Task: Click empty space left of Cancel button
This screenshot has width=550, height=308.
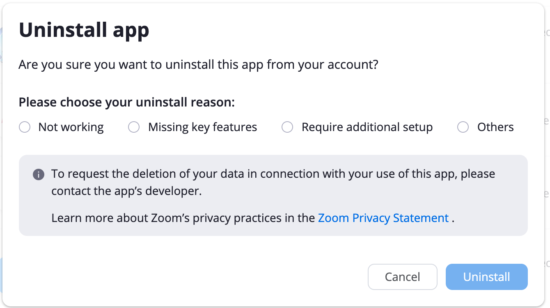Action: (205, 277)
